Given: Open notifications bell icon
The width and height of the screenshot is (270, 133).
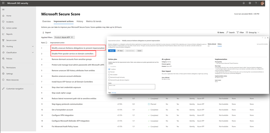Looking at the screenshot, I should pyautogui.click(x=244, y=3).
